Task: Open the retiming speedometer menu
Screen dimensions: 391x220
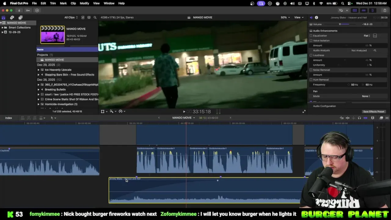Action: [x=122, y=112]
